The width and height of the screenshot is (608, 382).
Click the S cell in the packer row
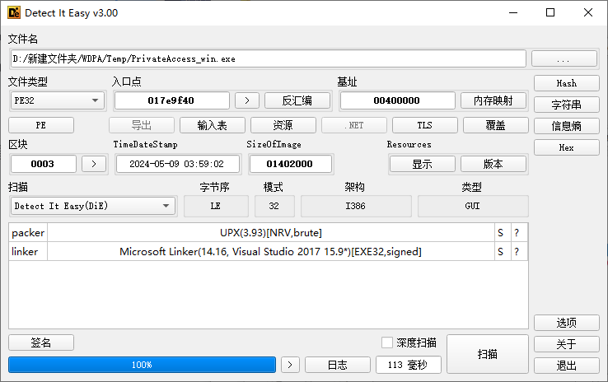(x=503, y=233)
